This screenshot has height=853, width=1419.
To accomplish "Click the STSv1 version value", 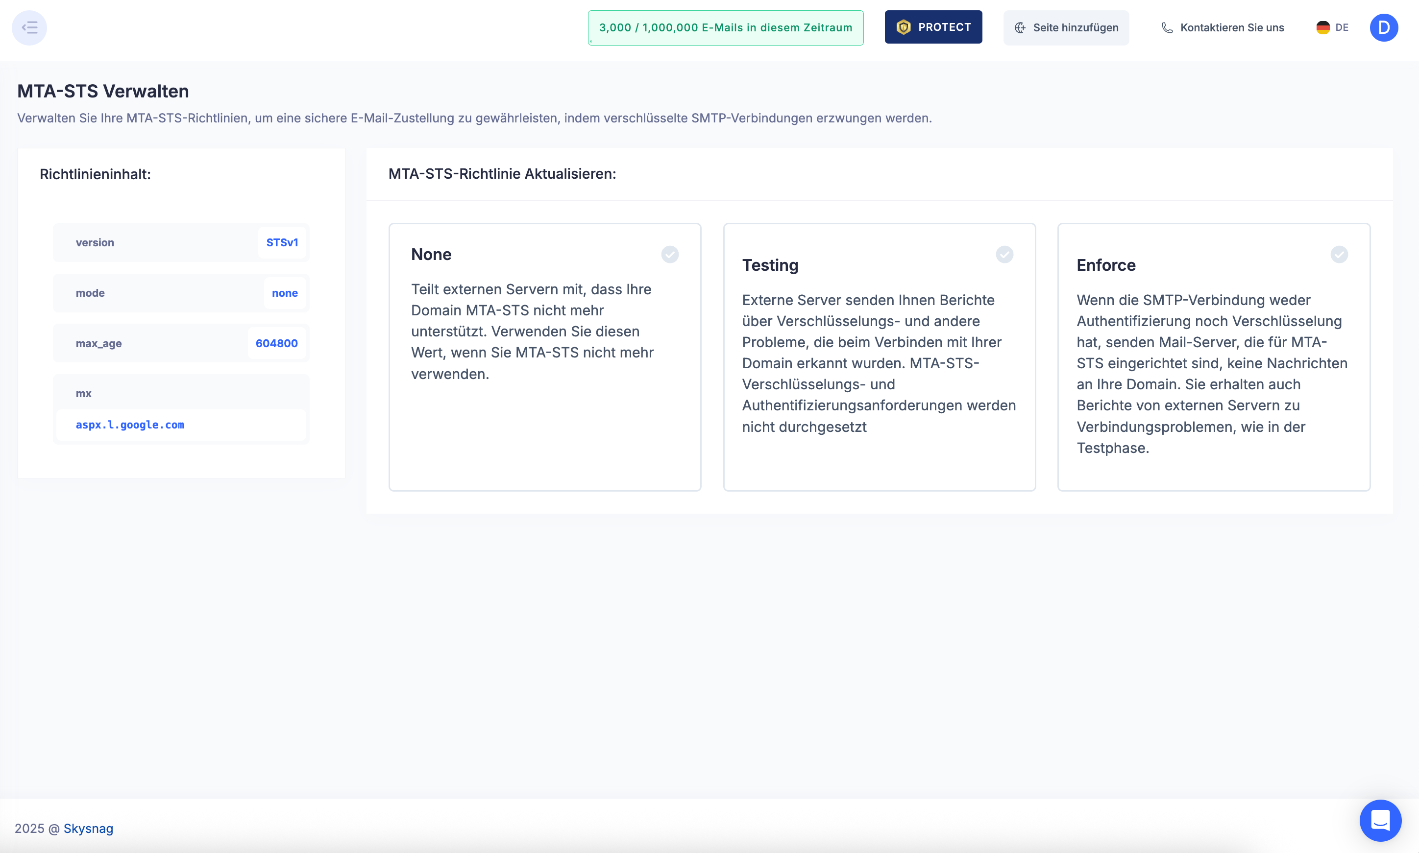I will pos(282,242).
